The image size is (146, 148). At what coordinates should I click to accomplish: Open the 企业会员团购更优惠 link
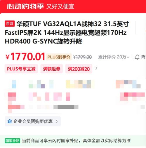33,121
